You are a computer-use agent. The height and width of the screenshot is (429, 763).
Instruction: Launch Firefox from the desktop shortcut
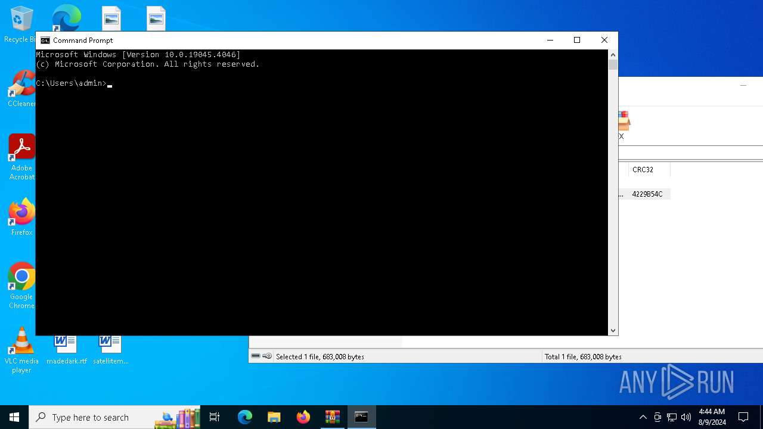pyautogui.click(x=21, y=217)
